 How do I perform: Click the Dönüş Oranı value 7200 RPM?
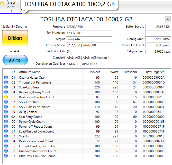(158, 39)
